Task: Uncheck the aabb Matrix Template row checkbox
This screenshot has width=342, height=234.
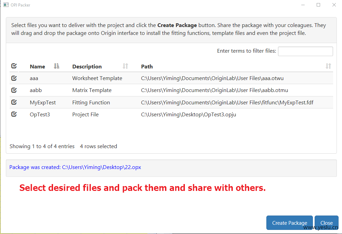Action: pos(14,90)
